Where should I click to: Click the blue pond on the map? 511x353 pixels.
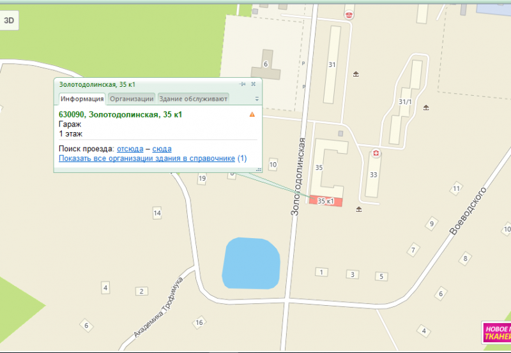pos(251,263)
